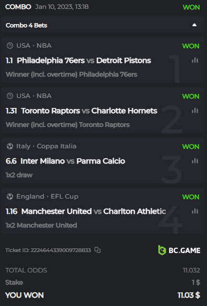Open stats icon for Manchester United match

195,211
